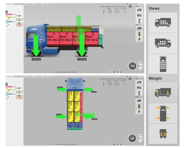Click the mail icon in top bar
The image size is (184, 148).
tap(127, 4)
